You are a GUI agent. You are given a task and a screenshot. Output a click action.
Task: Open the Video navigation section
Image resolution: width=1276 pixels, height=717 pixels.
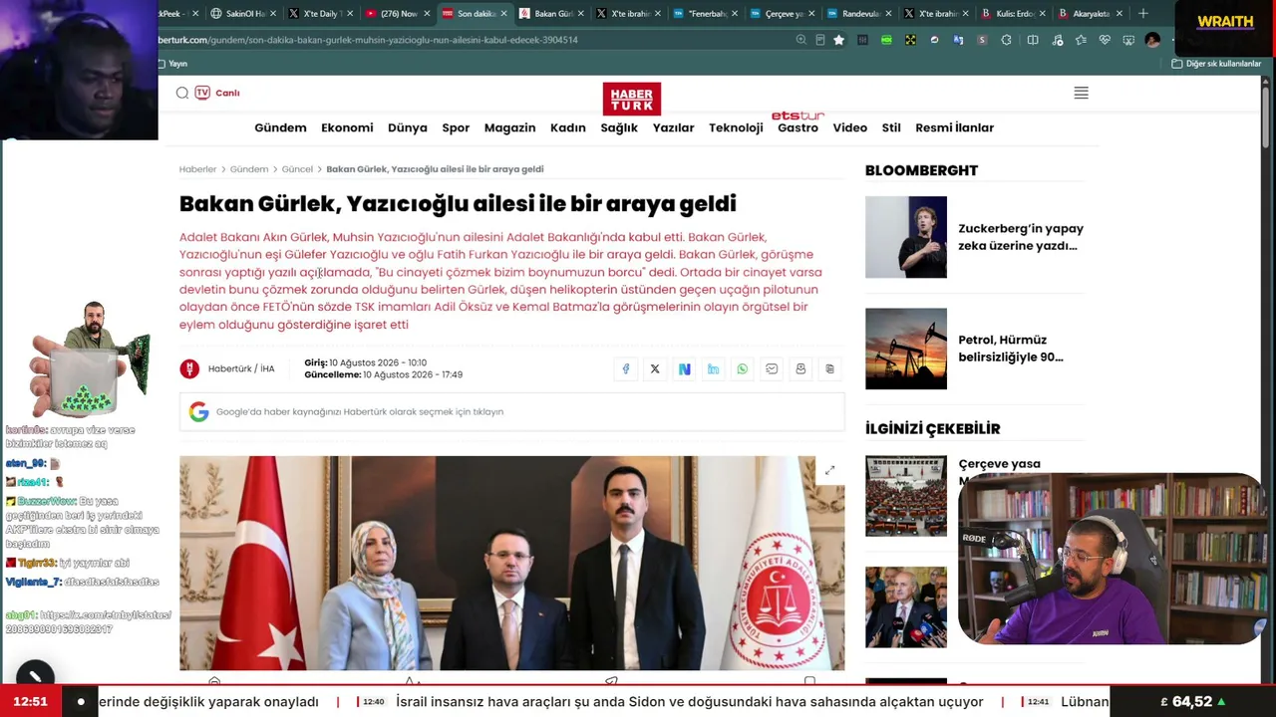click(850, 127)
